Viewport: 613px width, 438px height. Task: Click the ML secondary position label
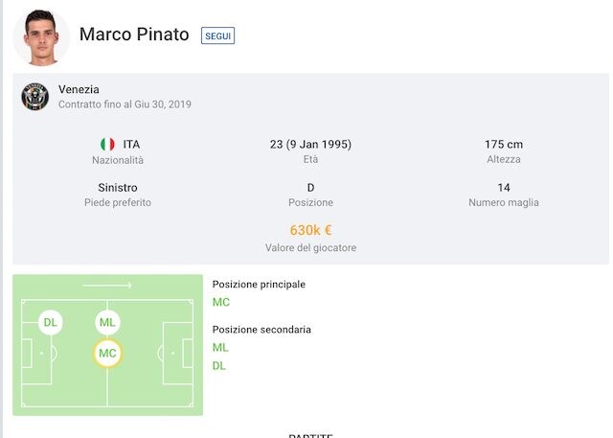[220, 348]
